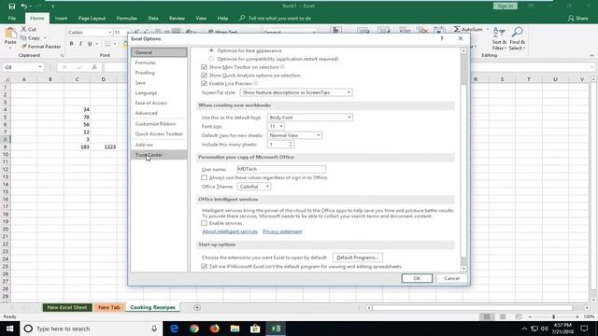The image size is (598, 336).
Task: Open Office Theme Colorful dropdown
Action: point(254,187)
